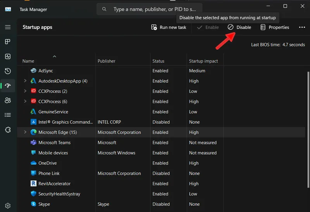310x212 pixels.
Task: Select the Startup apps sidebar icon
Action: click(8, 86)
